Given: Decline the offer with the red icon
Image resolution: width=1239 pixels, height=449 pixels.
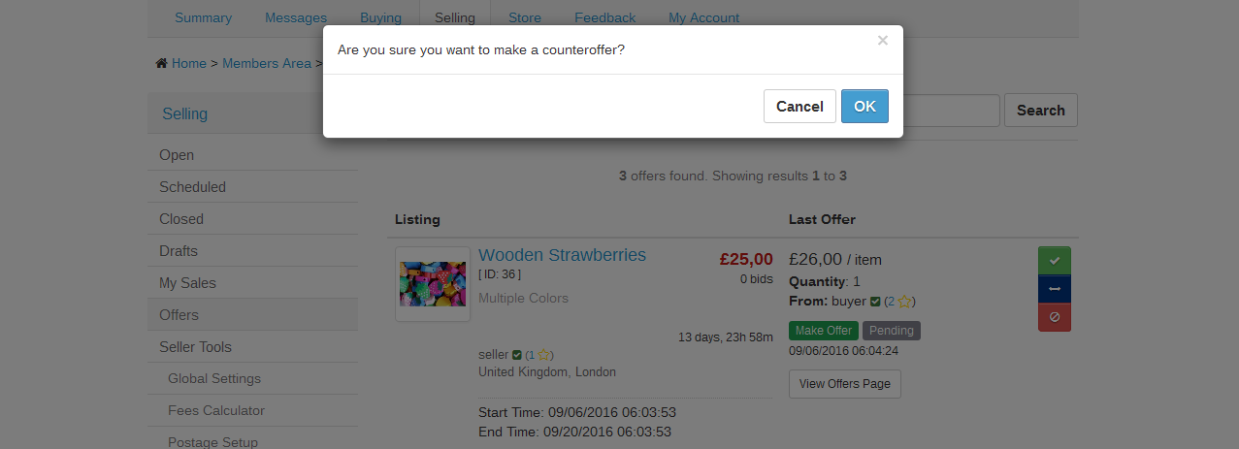Looking at the screenshot, I should [1054, 317].
